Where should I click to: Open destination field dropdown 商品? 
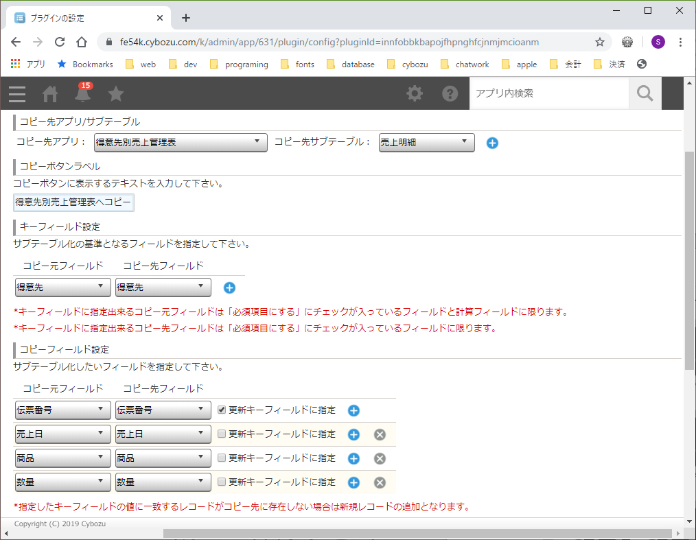tap(163, 458)
